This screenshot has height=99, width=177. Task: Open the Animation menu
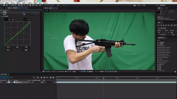pyautogui.click(x=30, y=3)
